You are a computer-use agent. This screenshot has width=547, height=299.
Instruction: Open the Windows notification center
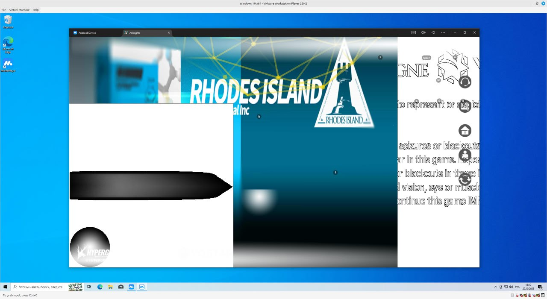click(x=541, y=287)
